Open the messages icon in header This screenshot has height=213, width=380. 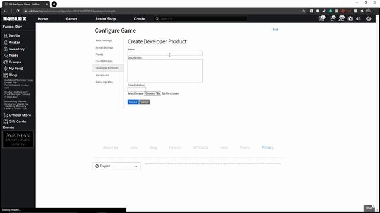[x=332, y=18]
